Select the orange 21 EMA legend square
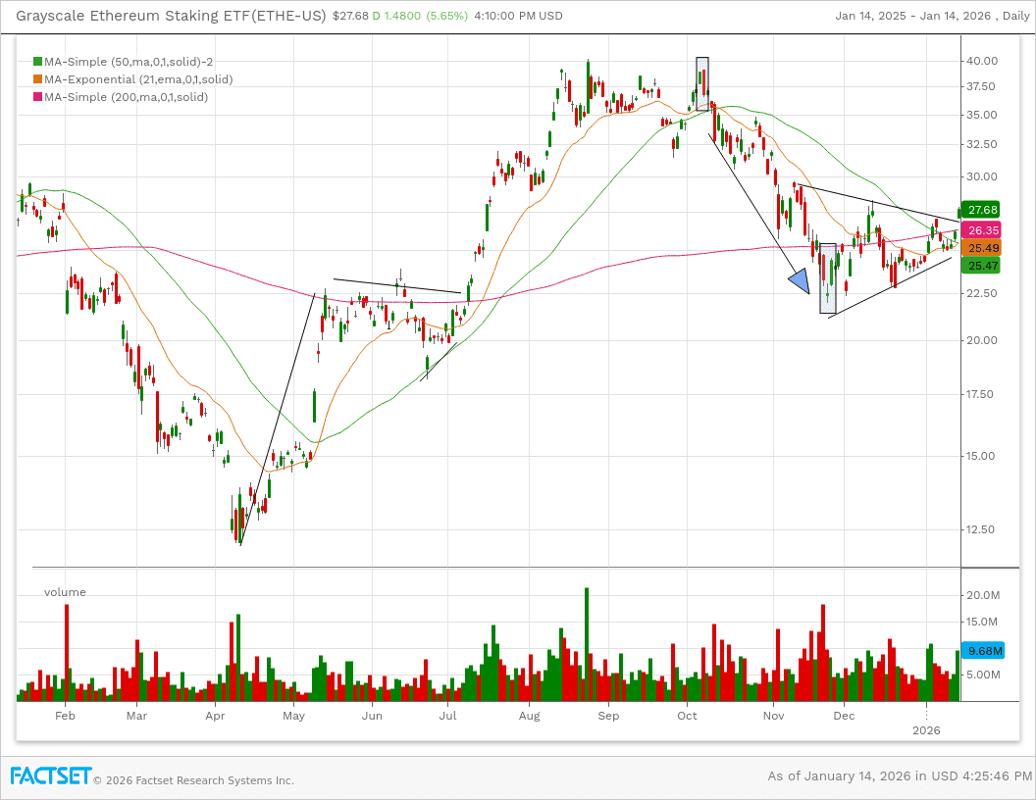Screen dimensions: 1036x800 (x=37, y=78)
